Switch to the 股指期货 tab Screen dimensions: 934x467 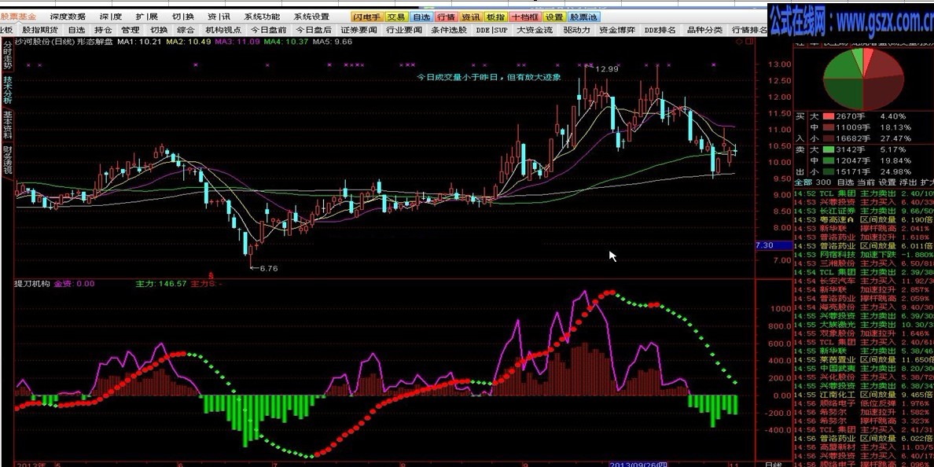tap(41, 30)
